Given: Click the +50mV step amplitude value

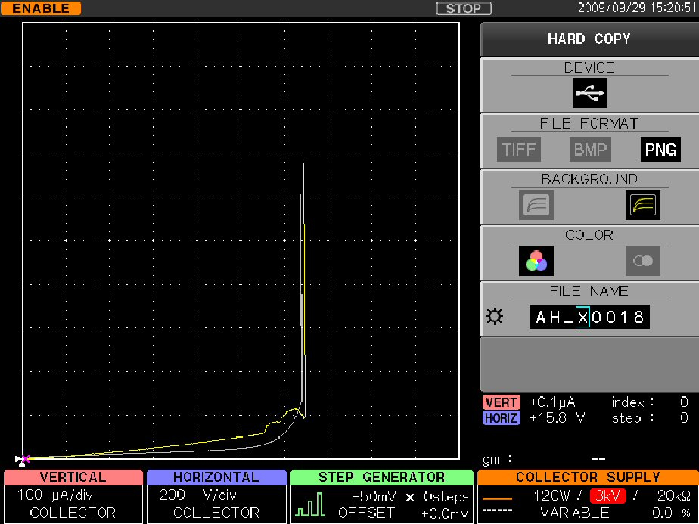Looking at the screenshot, I should [x=374, y=496].
